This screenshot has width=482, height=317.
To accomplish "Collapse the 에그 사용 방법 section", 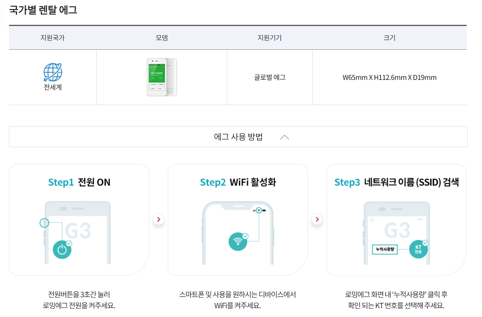I will point(285,137).
